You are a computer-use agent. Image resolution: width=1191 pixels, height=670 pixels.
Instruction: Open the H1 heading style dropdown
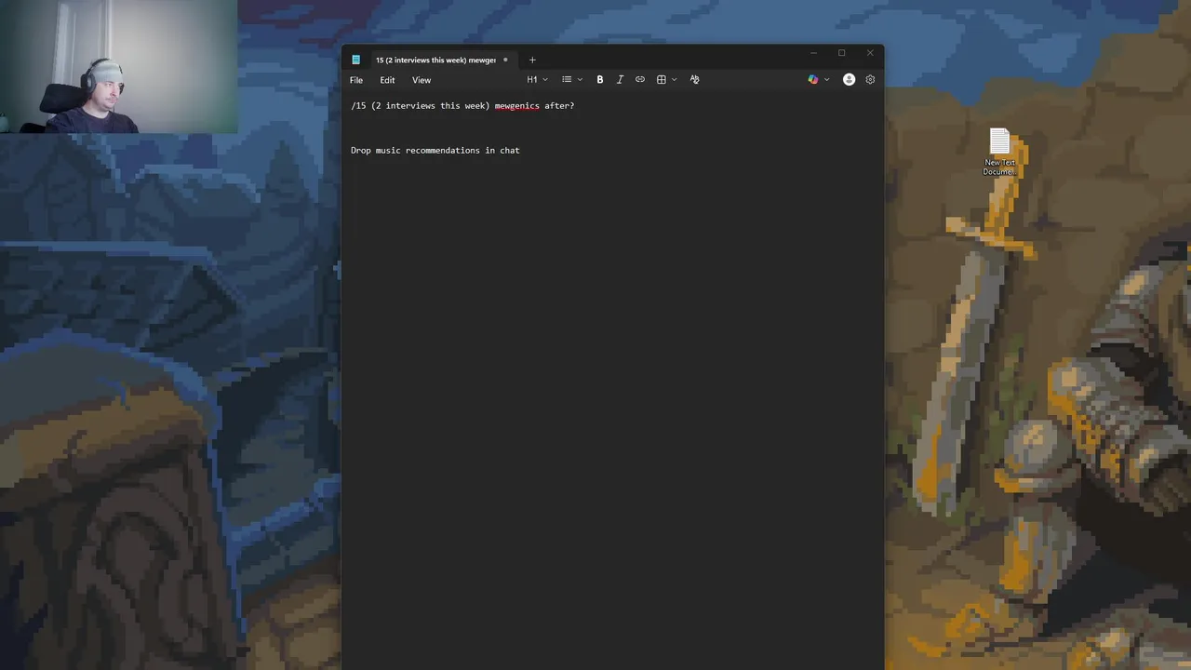pyautogui.click(x=537, y=80)
